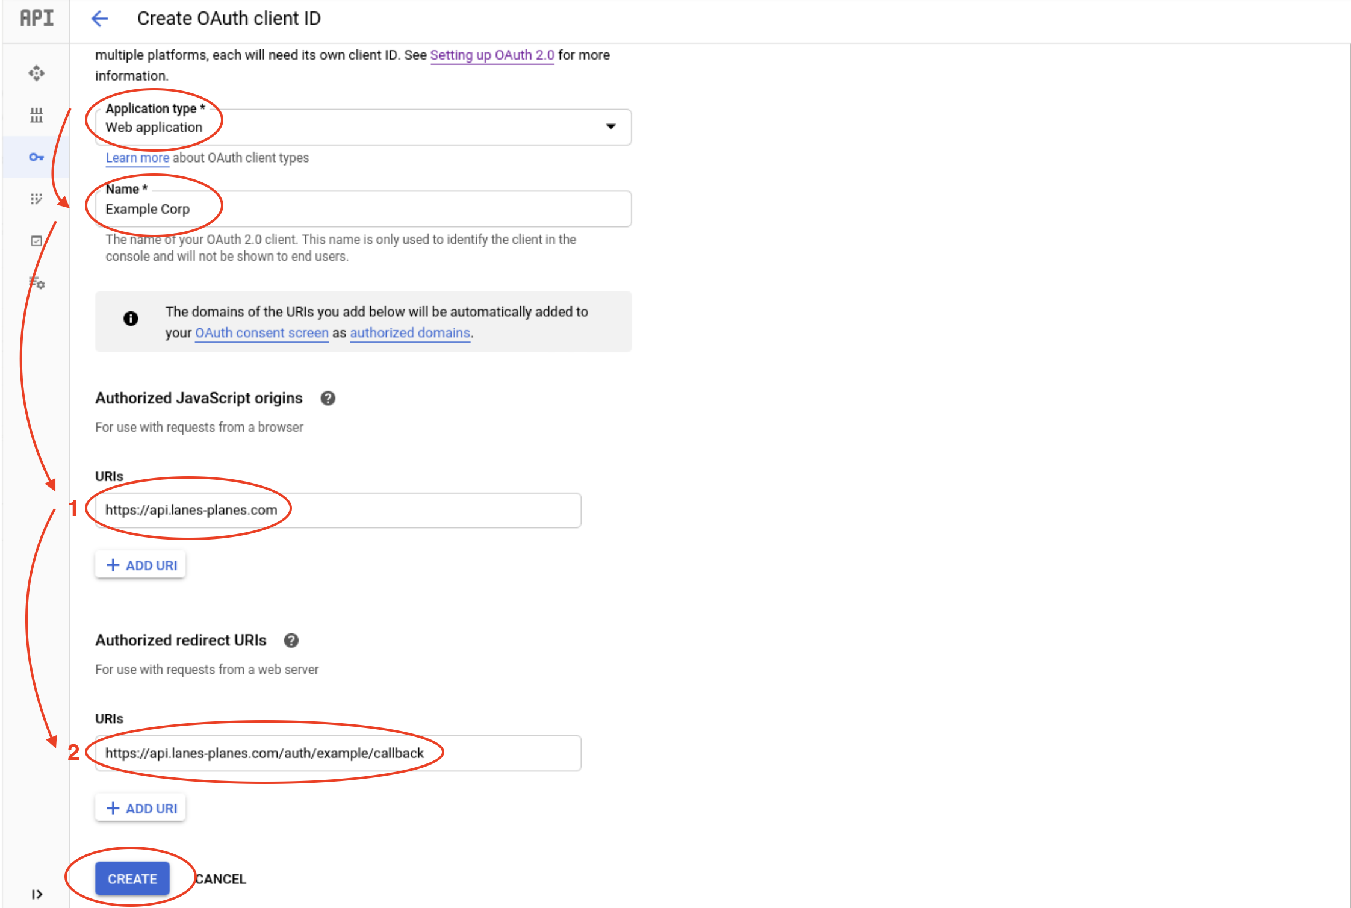
Task: Click the back arrow beside page title
Action: click(x=99, y=19)
